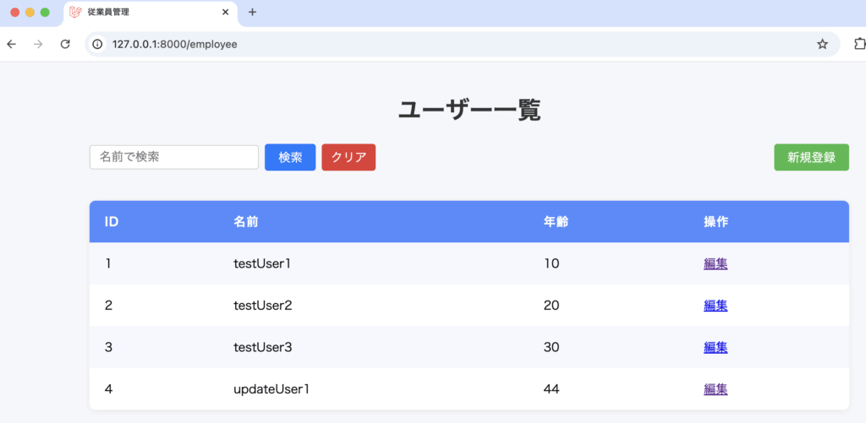
Task: Open 編集 link for testUser3
Action: click(715, 347)
